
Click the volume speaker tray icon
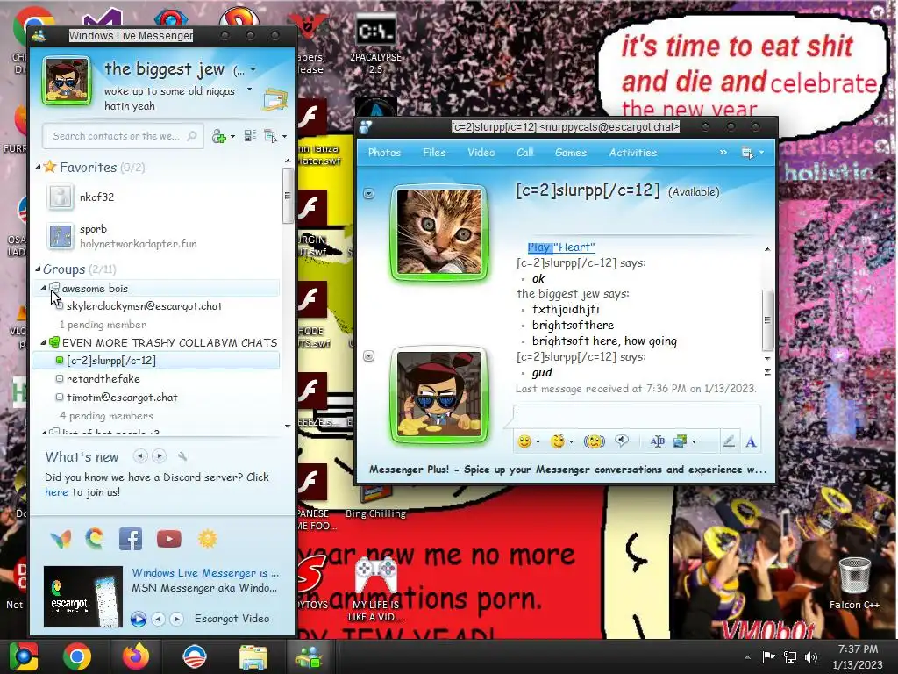810,656
